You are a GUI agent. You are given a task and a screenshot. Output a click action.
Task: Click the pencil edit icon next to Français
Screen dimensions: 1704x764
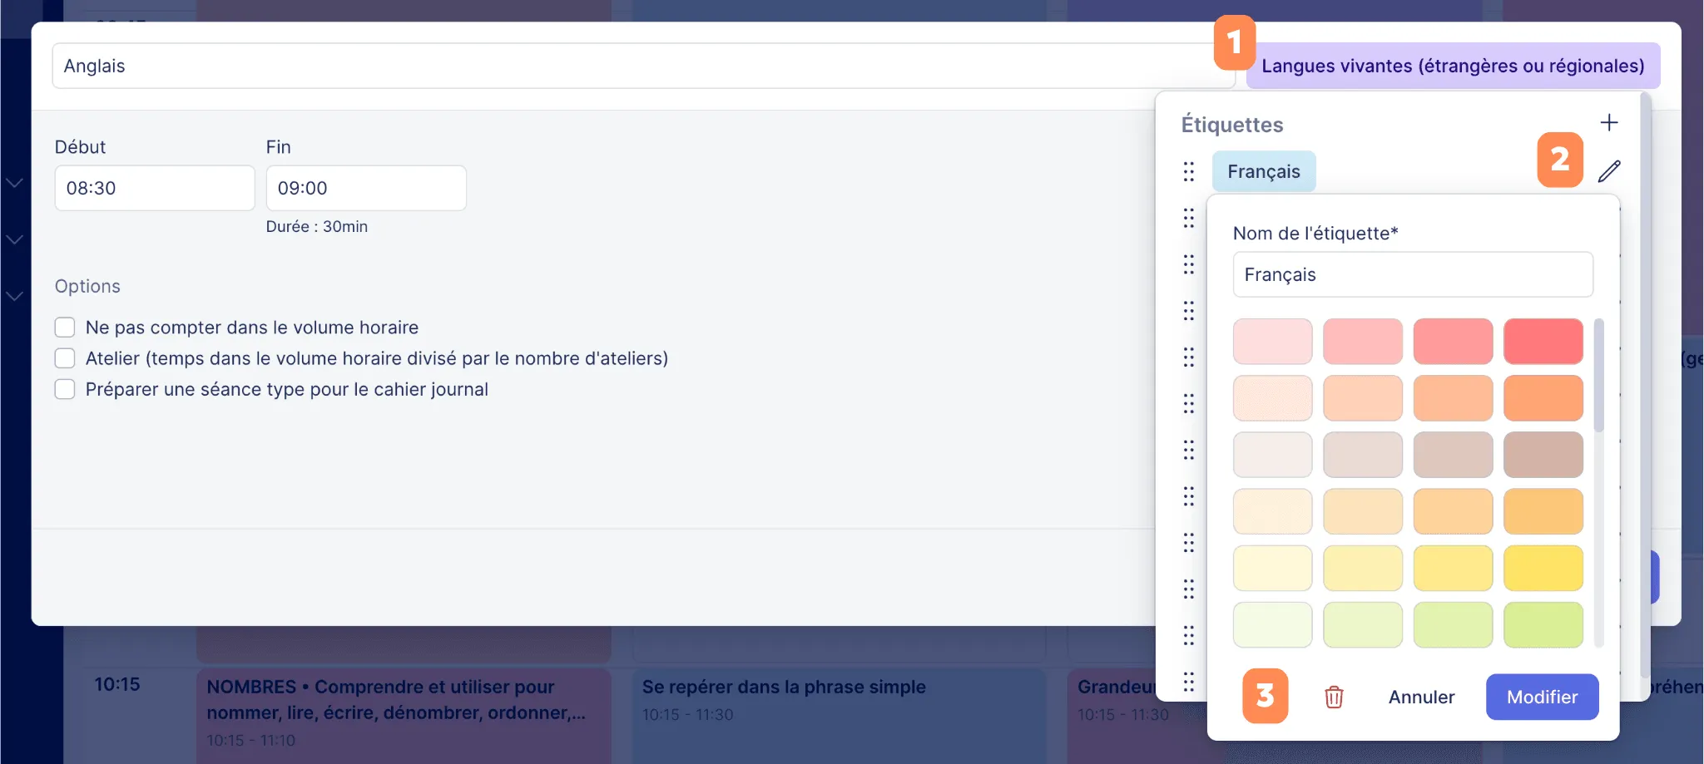pos(1609,171)
